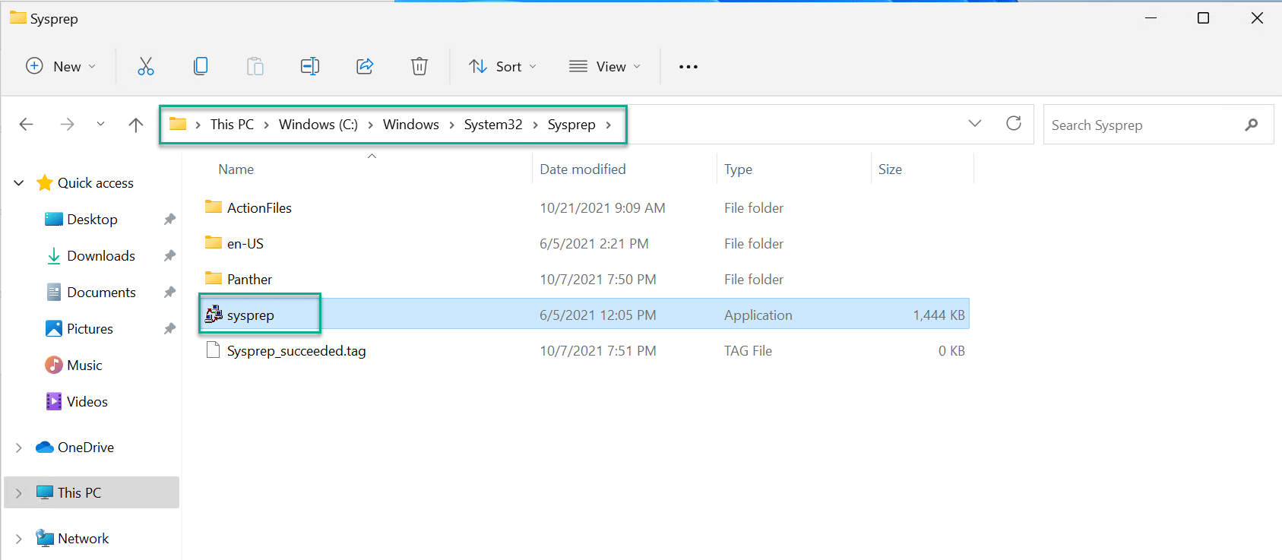Open Desktop in Quick access
Screen dimensions: 1282x560
(x=92, y=220)
